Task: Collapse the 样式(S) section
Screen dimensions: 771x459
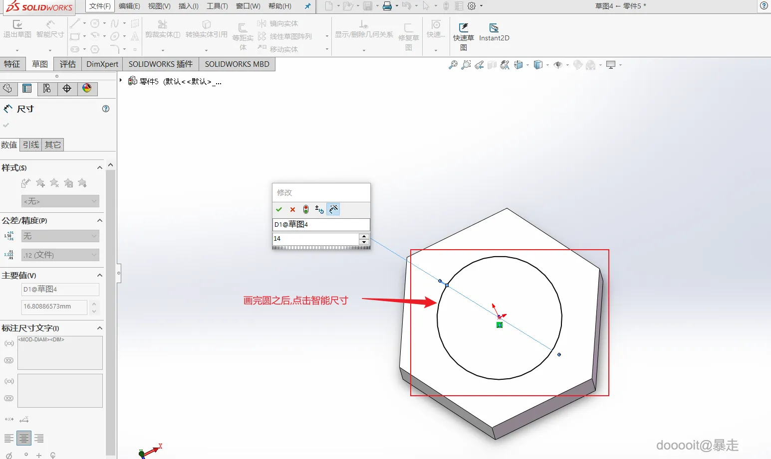Action: [100, 168]
